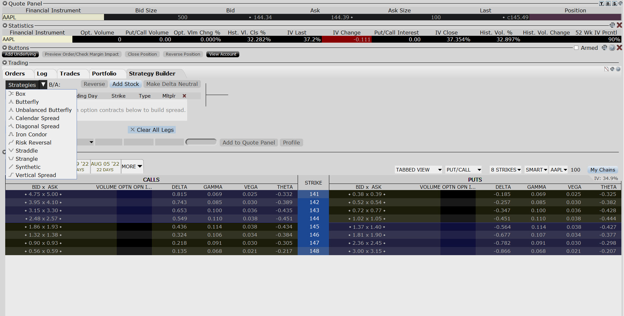Select Vertical Spread strategy
This screenshot has height=316, width=624.
click(41, 175)
